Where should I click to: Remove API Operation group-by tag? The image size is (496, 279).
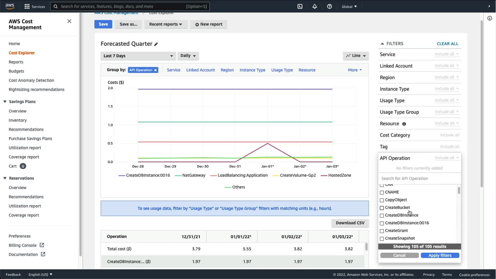click(156, 70)
